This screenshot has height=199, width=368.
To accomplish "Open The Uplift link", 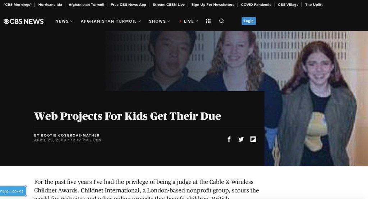I will (314, 4).
